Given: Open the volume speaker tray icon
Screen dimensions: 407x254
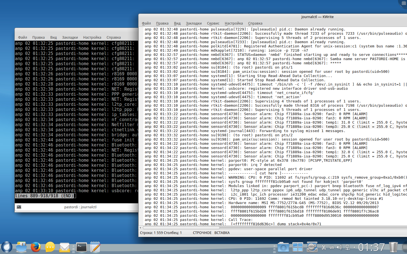Looking at the screenshot, I should click(339, 247).
